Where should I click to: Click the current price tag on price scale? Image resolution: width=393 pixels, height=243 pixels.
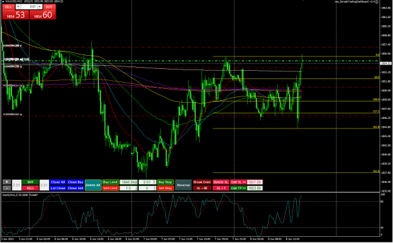tap(386, 63)
